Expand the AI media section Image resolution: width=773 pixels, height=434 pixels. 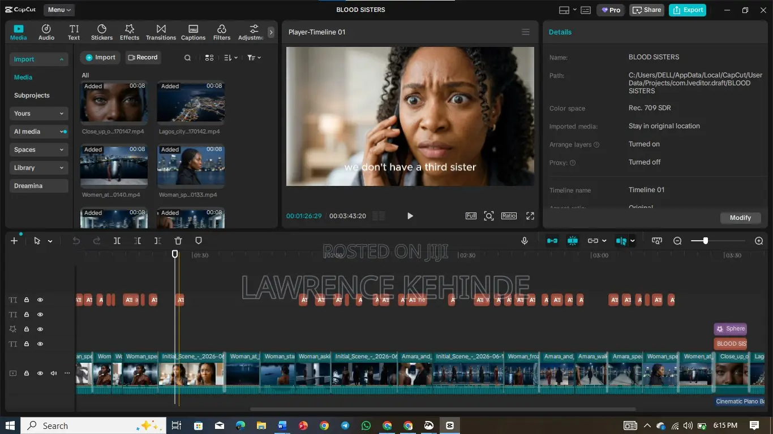pos(39,132)
